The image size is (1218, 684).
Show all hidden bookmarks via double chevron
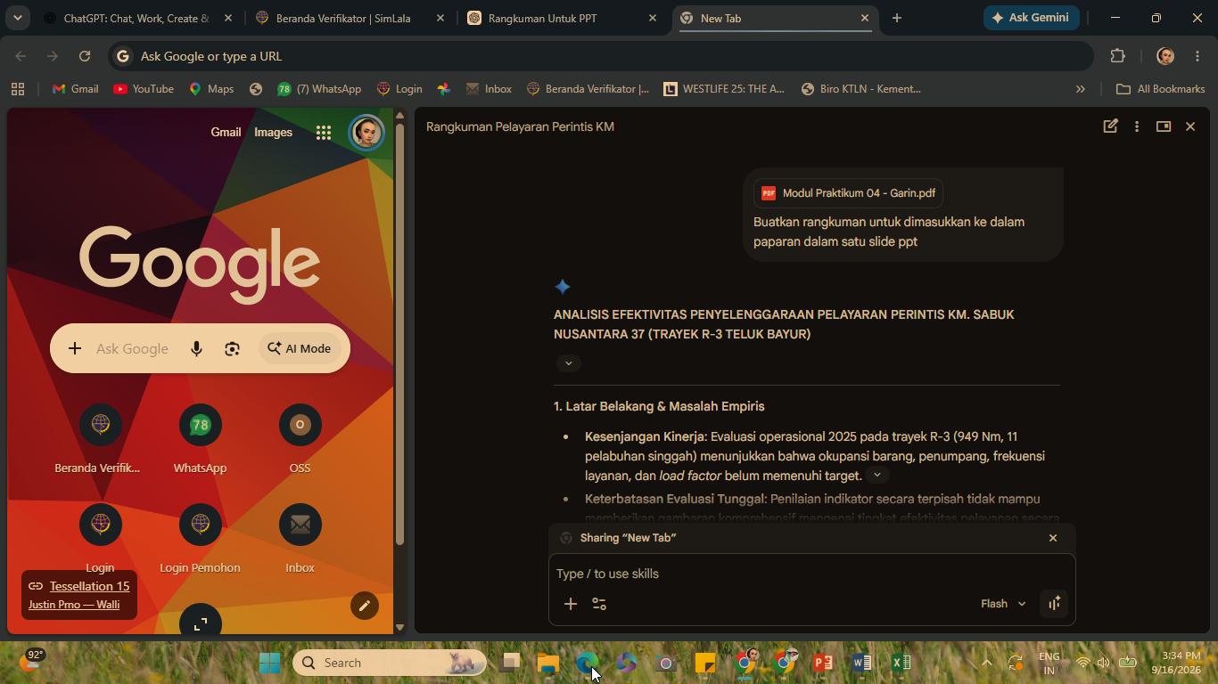1080,89
